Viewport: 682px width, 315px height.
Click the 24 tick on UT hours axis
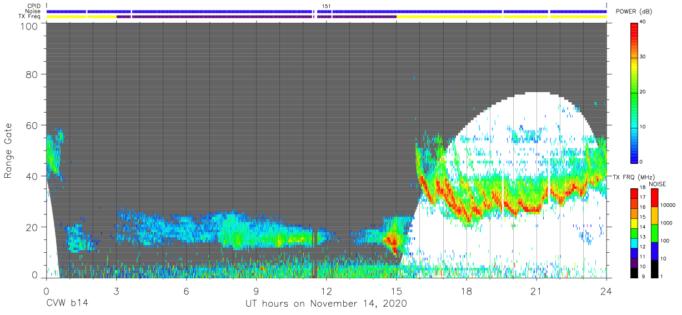click(x=606, y=291)
